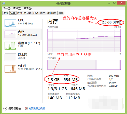The width and height of the screenshot is (127, 114).
Task: Open the 磁盘 0 disk performance graph
Action: (10, 46)
